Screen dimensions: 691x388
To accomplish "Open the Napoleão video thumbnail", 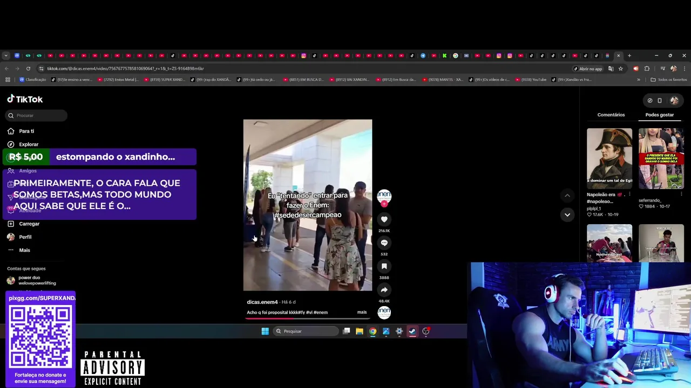I will coord(609,158).
